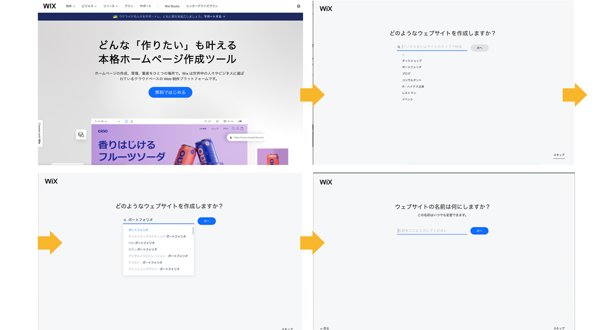Select ポートフォリオ from the example list
This screenshot has height=330, width=609.
[412, 67]
